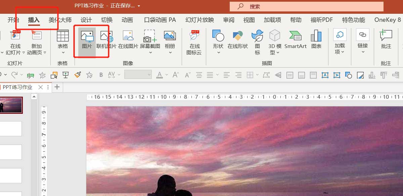Select the PPT练习作业 document tab
Viewport: 403px width, 196px height.
[x=18, y=87]
